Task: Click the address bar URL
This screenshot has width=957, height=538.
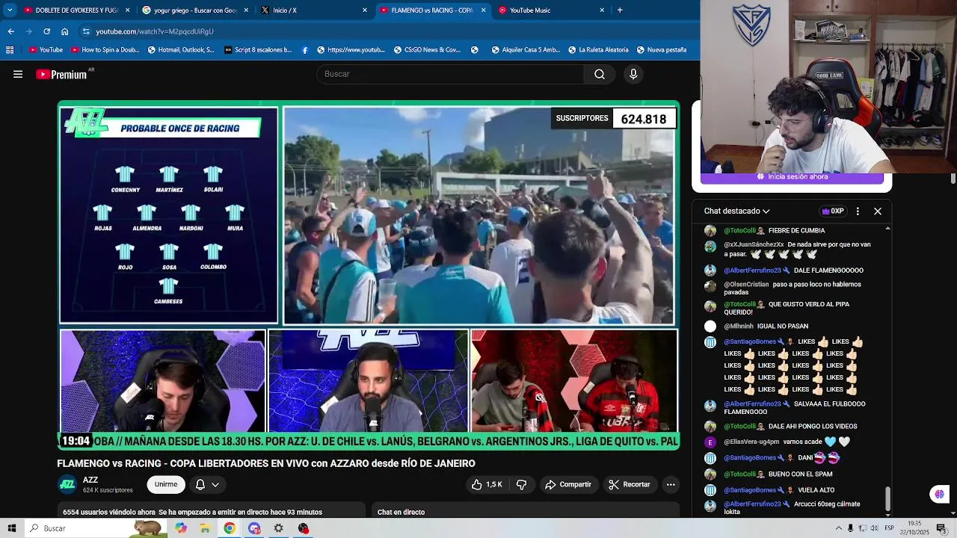Action: point(155,31)
